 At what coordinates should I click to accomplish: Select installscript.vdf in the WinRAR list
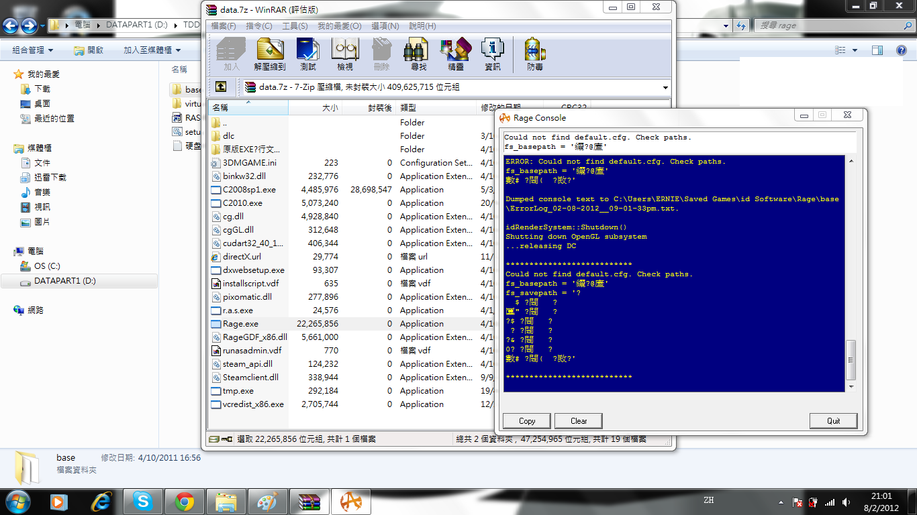point(250,283)
